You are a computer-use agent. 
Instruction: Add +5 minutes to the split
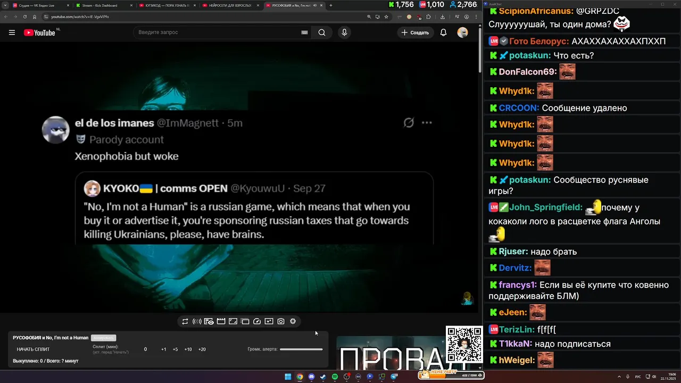(x=175, y=349)
